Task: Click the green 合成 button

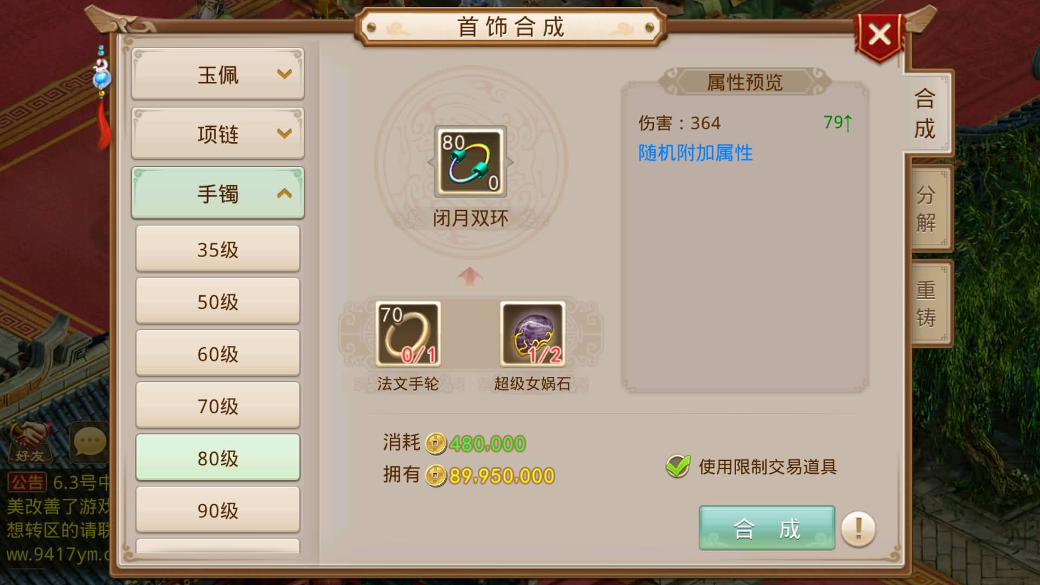Action: pos(767,528)
